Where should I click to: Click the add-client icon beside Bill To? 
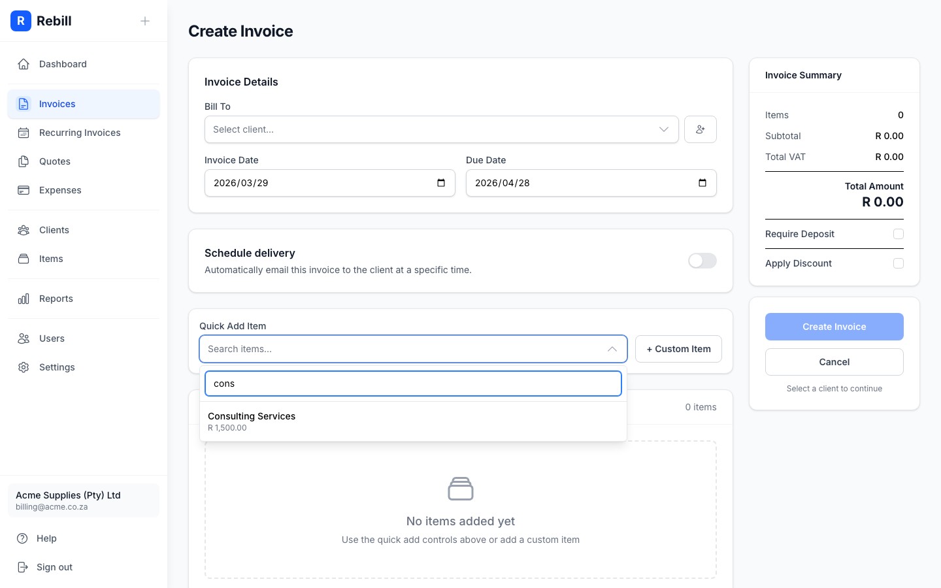point(700,129)
